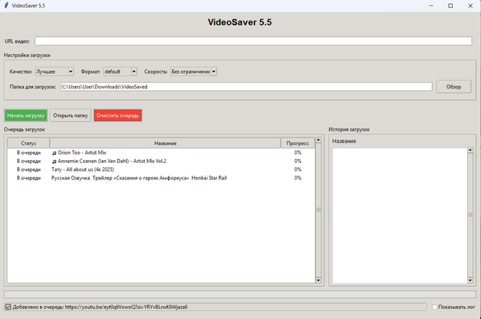Click the Обзор browse button

click(x=454, y=87)
